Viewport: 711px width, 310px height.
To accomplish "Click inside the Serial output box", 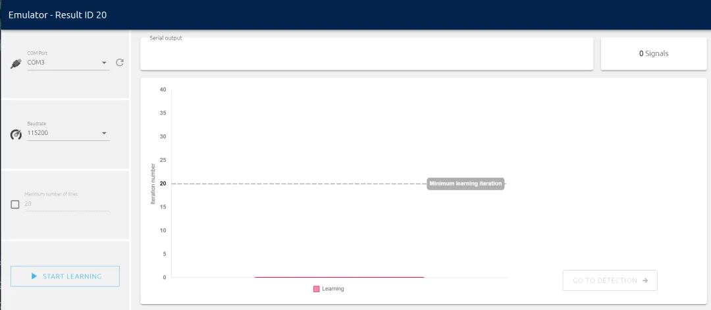I will pyautogui.click(x=366, y=54).
